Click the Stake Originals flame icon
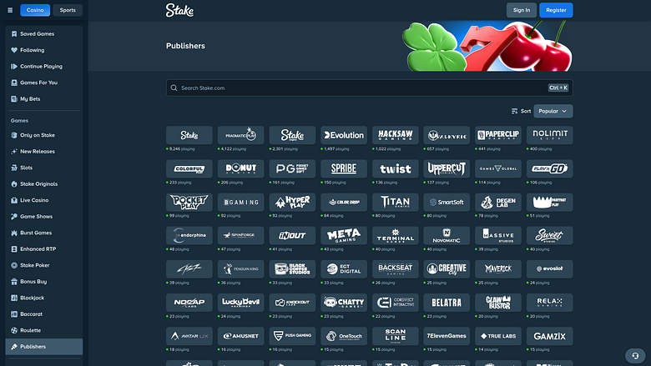This screenshot has width=651, height=366. pyautogui.click(x=14, y=184)
